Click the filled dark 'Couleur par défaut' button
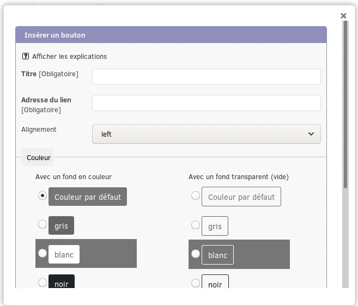This screenshot has height=306, width=358. click(88, 197)
